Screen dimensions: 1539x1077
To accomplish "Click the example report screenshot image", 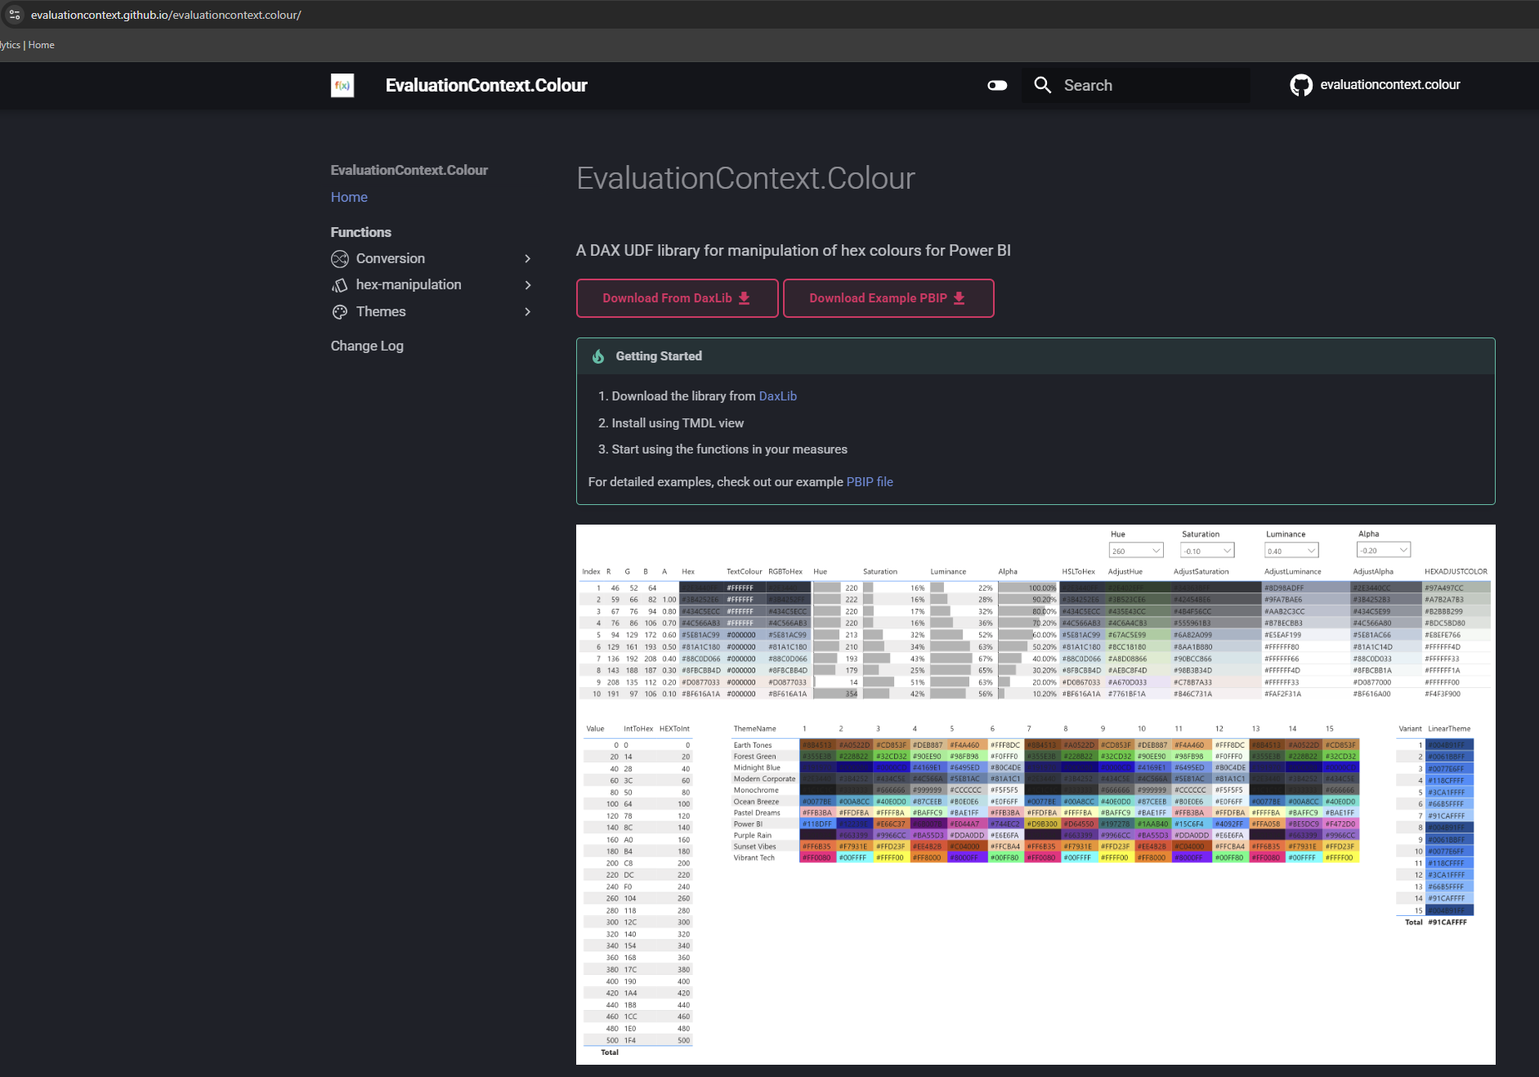I will [1035, 794].
